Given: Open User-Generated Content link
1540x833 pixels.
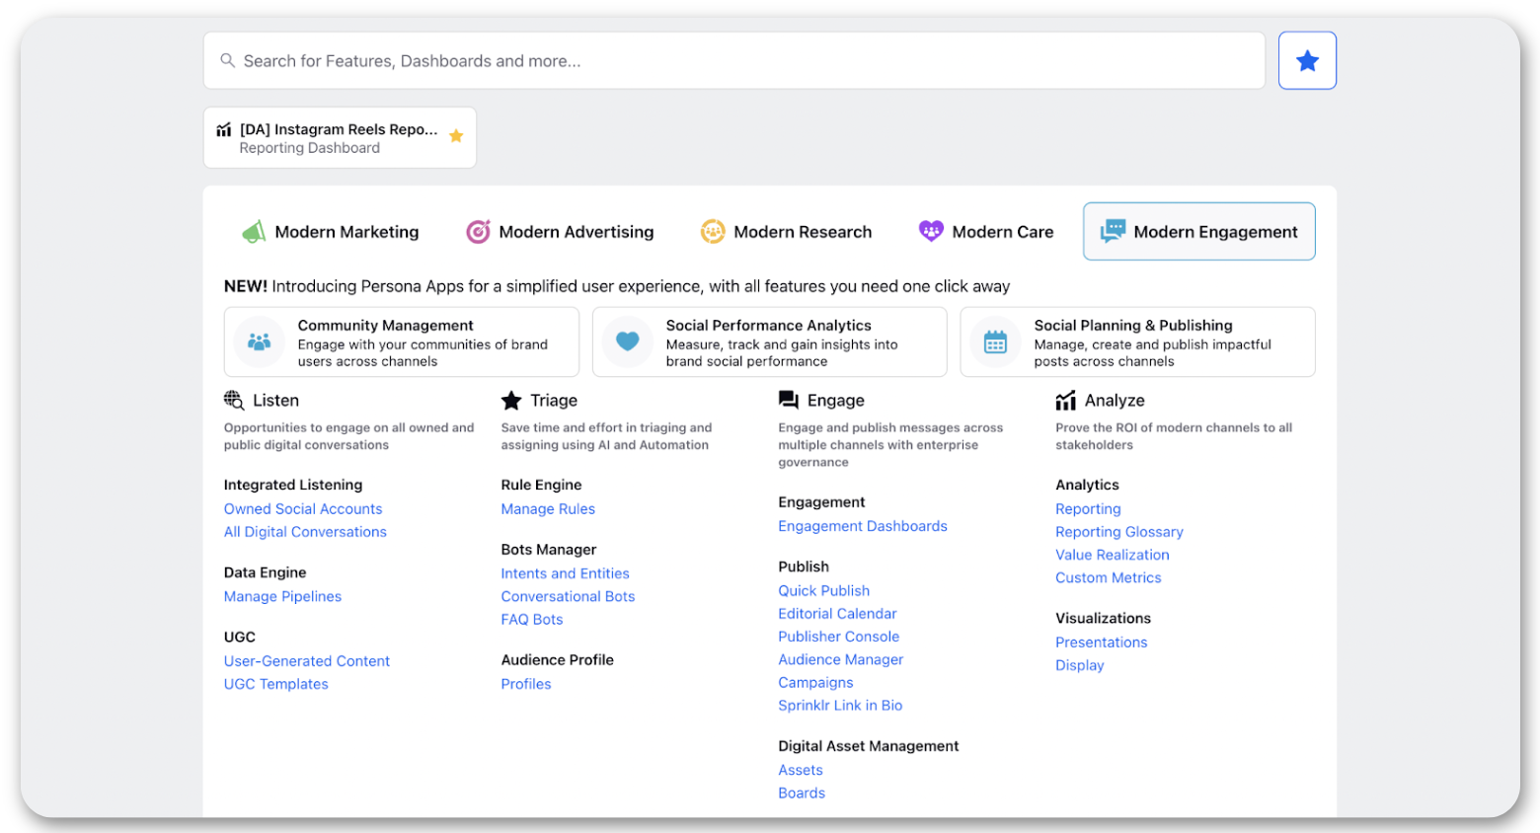Looking at the screenshot, I should (307, 660).
